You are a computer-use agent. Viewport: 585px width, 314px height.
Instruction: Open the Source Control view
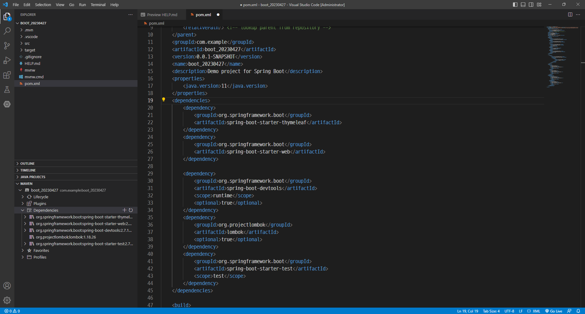pos(7,46)
